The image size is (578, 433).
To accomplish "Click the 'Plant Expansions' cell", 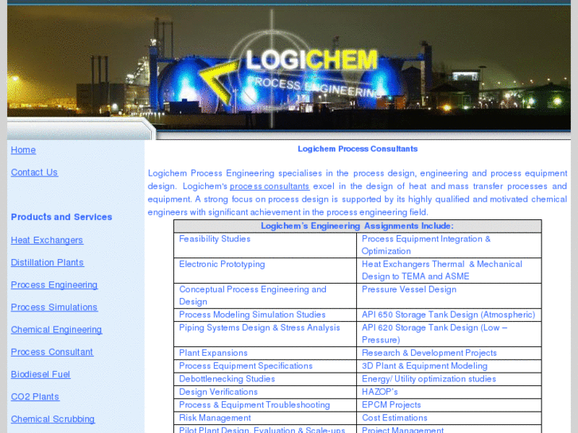I will pos(265,353).
